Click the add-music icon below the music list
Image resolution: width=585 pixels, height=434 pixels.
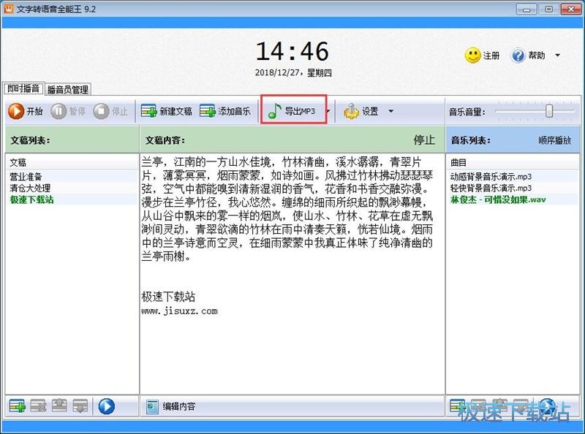(457, 406)
